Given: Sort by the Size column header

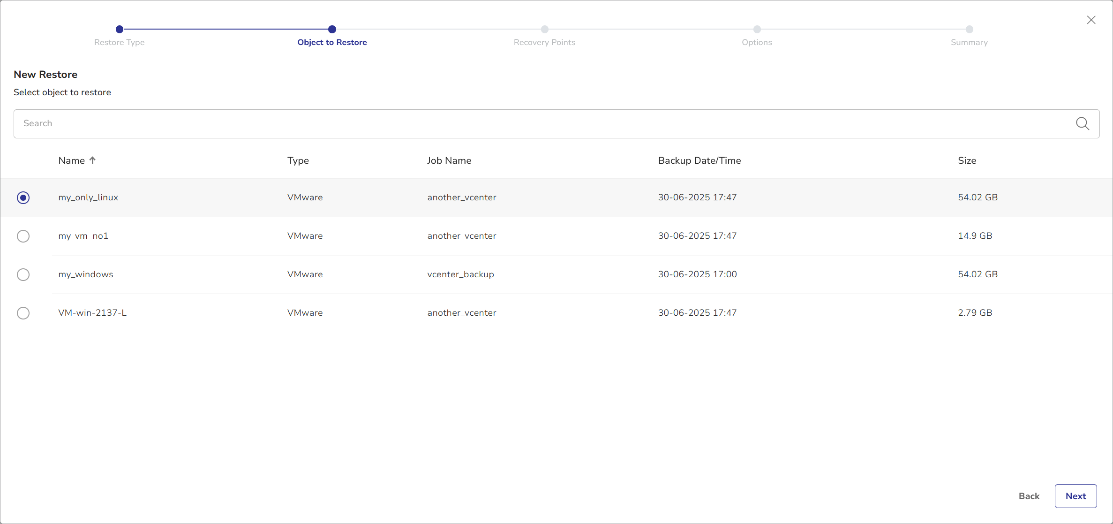Looking at the screenshot, I should [967, 160].
